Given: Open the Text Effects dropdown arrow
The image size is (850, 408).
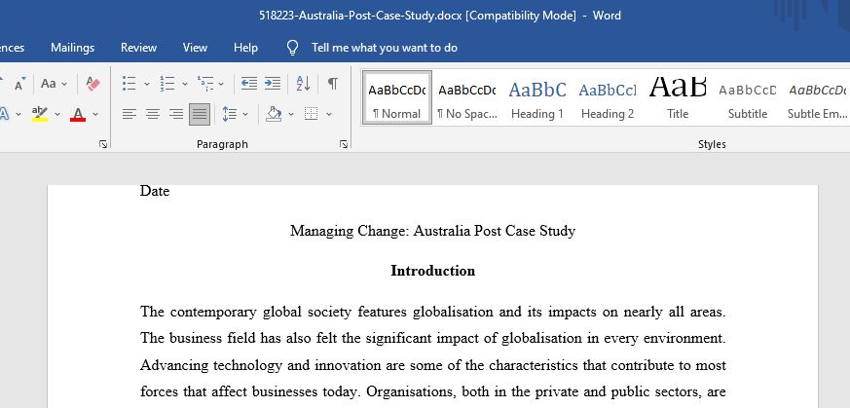Looking at the screenshot, I should coord(18,114).
